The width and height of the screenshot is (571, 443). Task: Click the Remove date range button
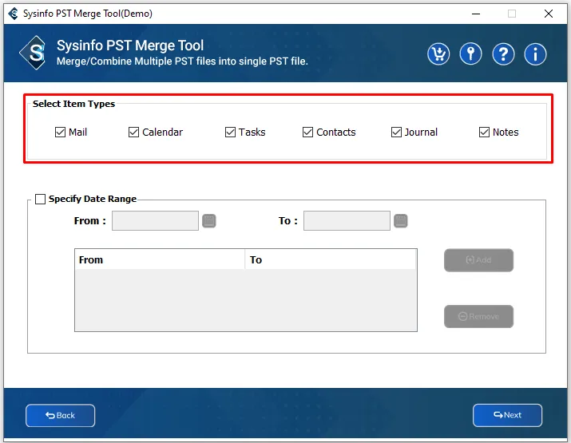point(478,316)
